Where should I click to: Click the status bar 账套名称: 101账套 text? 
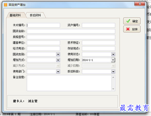tap(88, 114)
